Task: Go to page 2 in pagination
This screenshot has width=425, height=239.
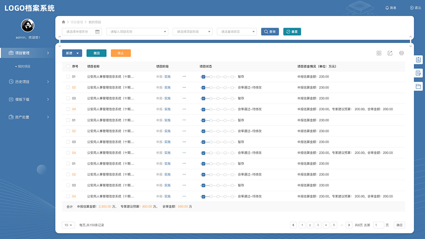Action: click(x=310, y=225)
